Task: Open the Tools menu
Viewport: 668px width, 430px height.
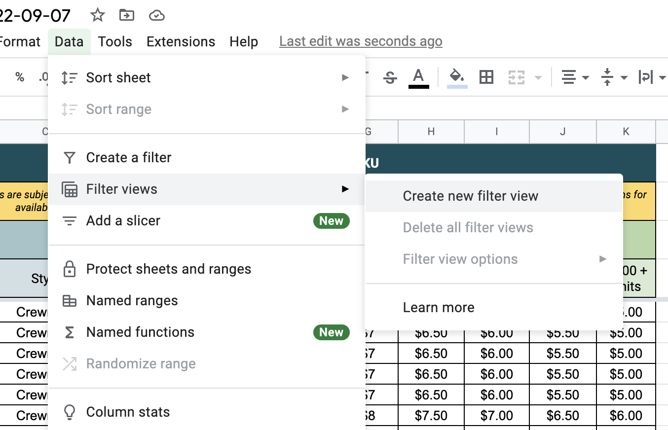Action: tap(114, 41)
